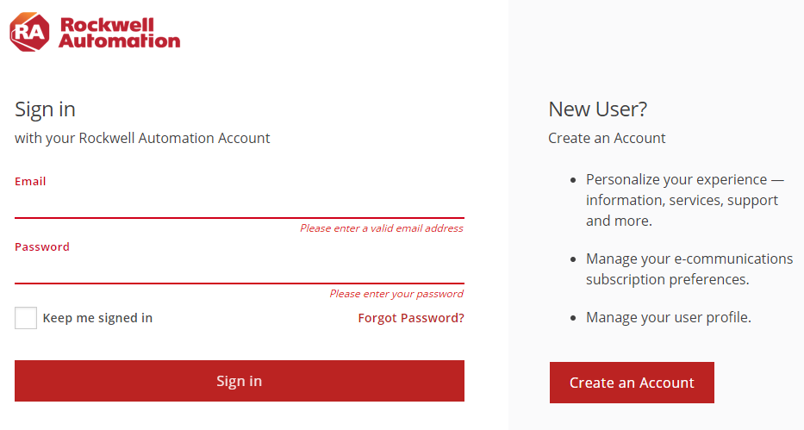Focus the Password input field
The image size is (804, 430).
(x=239, y=271)
